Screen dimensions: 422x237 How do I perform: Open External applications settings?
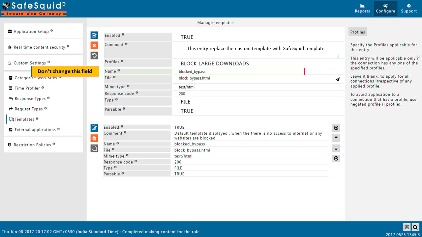pos(35,130)
